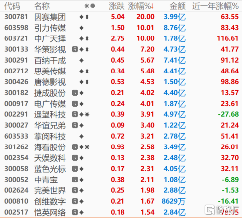Select stock name 海看股份
Image resolution: width=242 pixels, height=218 pixels.
click(50, 147)
